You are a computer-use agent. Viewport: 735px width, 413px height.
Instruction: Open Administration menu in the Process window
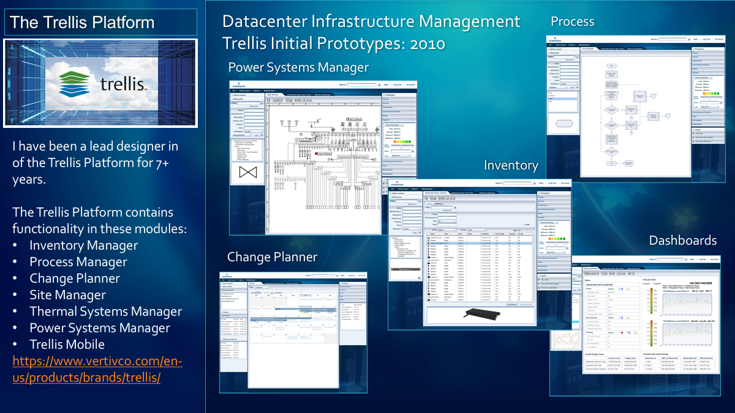tap(584, 45)
